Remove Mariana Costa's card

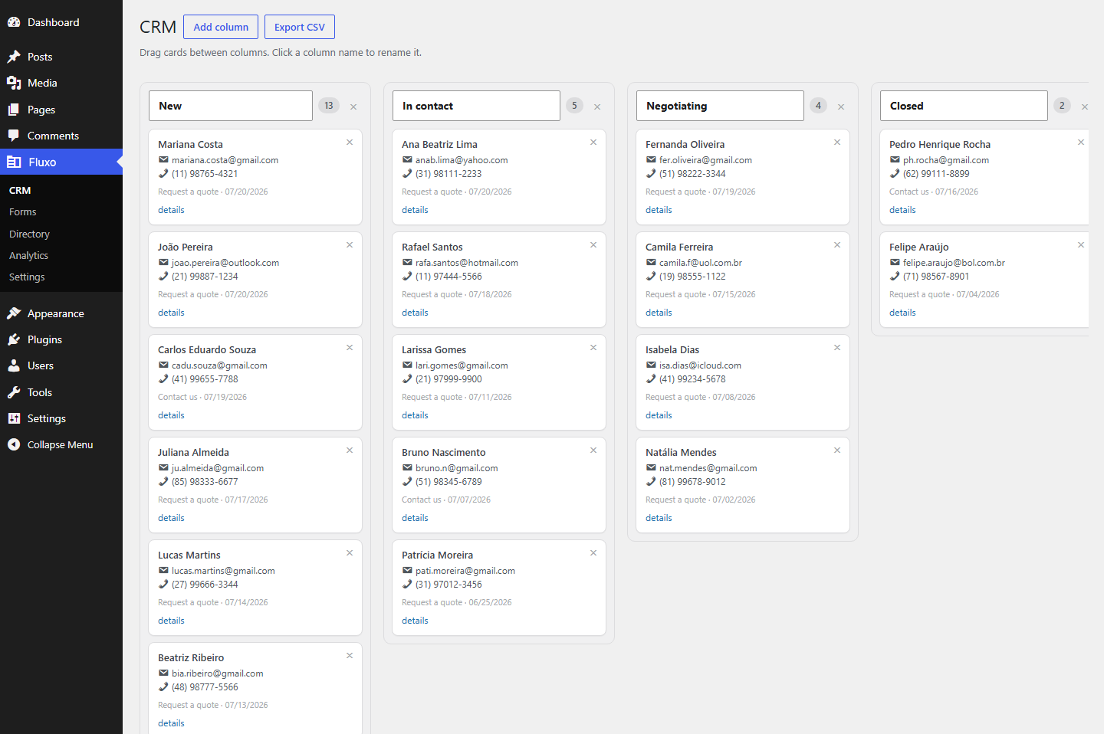(350, 143)
